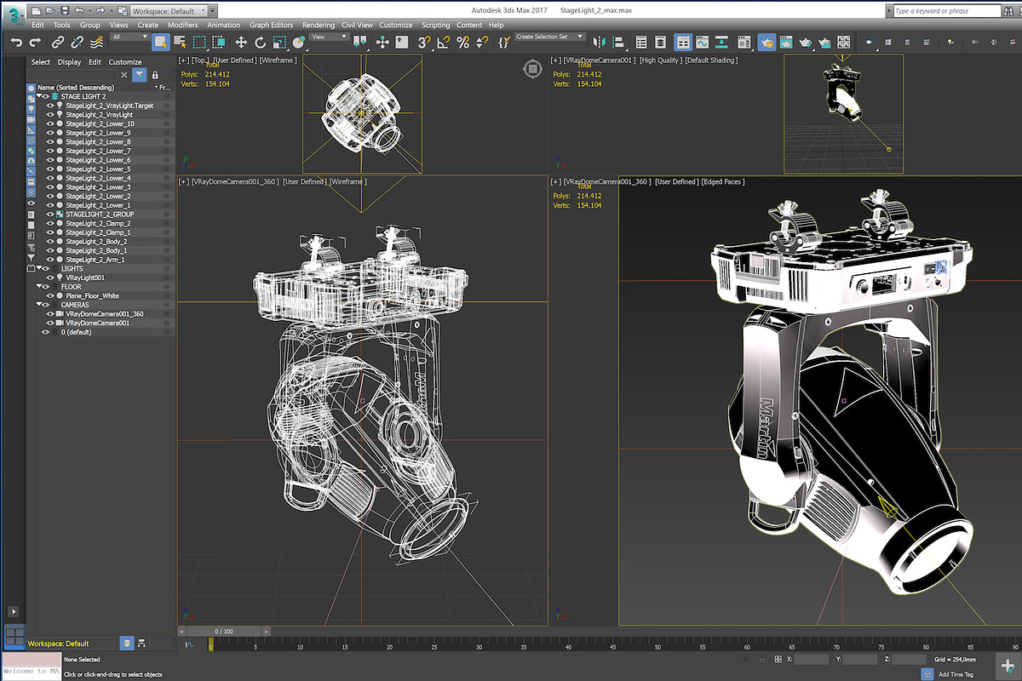
Task: Select StageLight_2_Clamp_1 in the list
Action: (x=98, y=232)
